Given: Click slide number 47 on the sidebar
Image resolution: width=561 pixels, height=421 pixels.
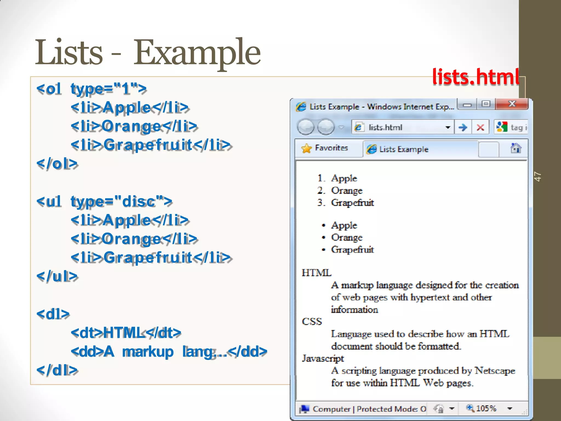Looking at the screenshot, I should [538, 177].
